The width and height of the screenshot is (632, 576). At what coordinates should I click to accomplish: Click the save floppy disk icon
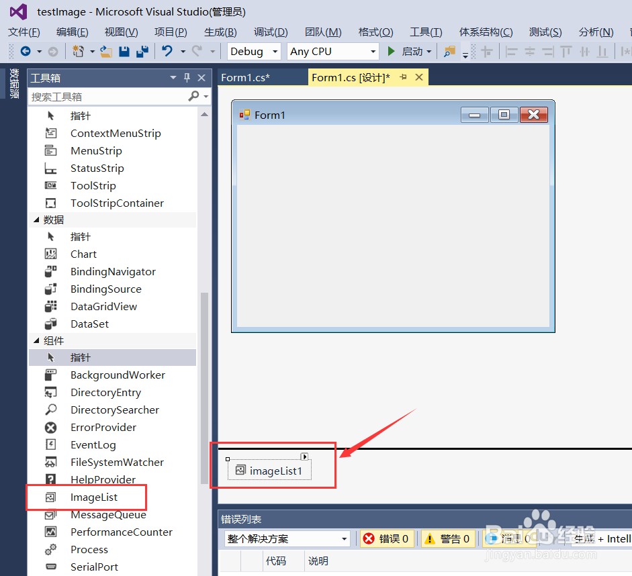point(124,51)
